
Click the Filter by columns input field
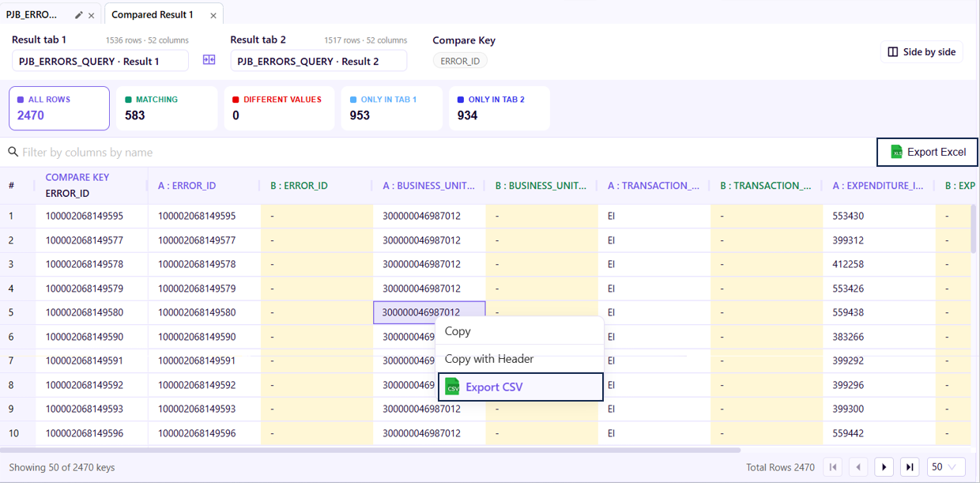443,152
